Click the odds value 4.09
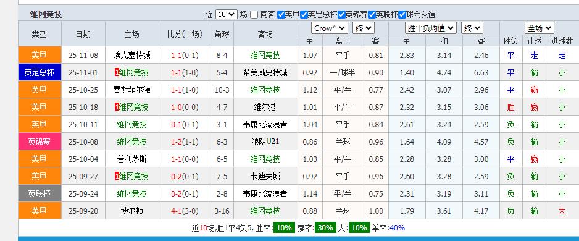 point(444,142)
